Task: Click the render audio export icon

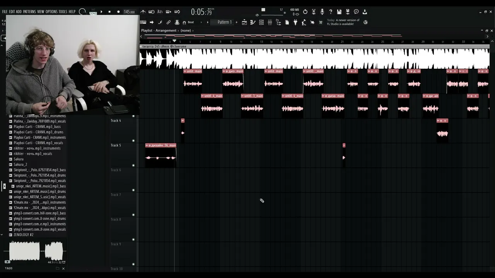Action: (x=348, y=12)
